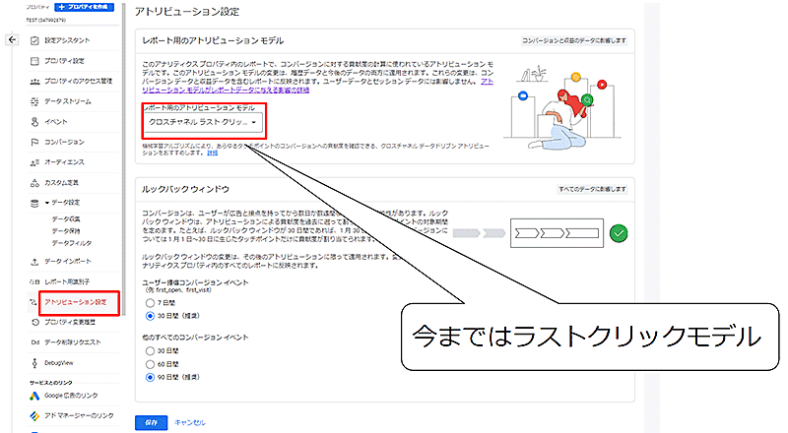788x433 pixels.
Task: Click the オーディエンス icon
Action: [34, 161]
